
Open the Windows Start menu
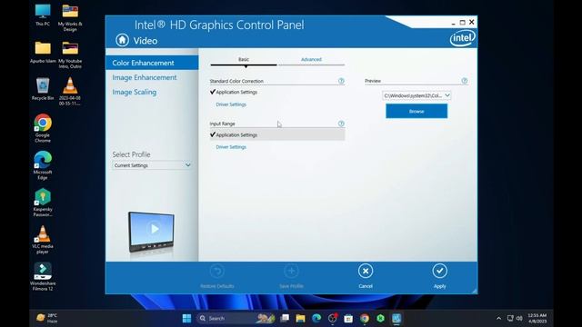tap(186, 318)
